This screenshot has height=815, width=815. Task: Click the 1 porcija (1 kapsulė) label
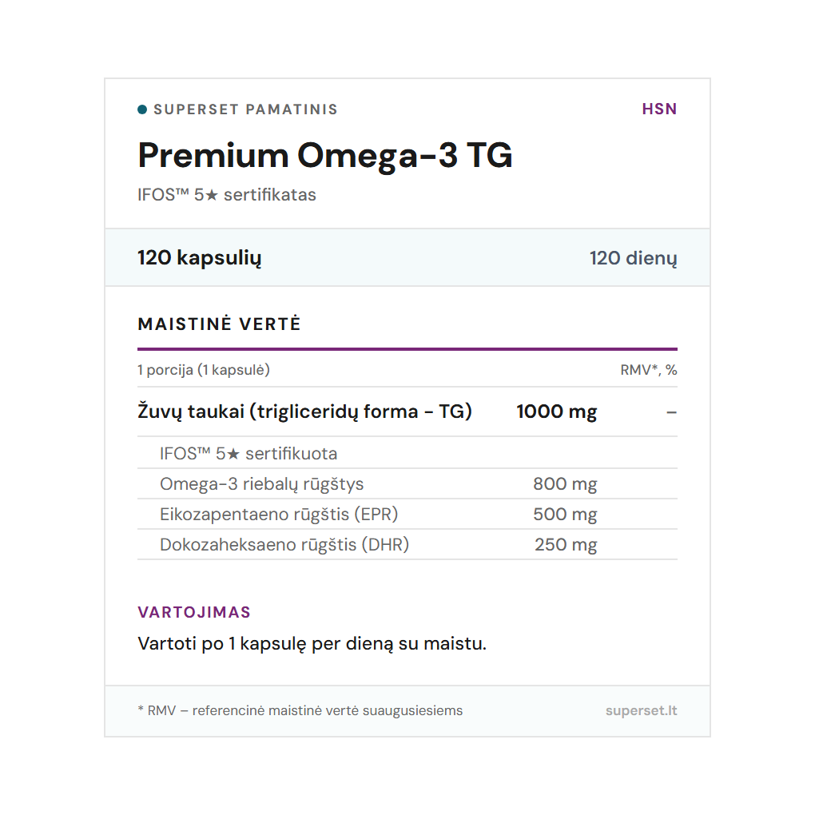(204, 370)
